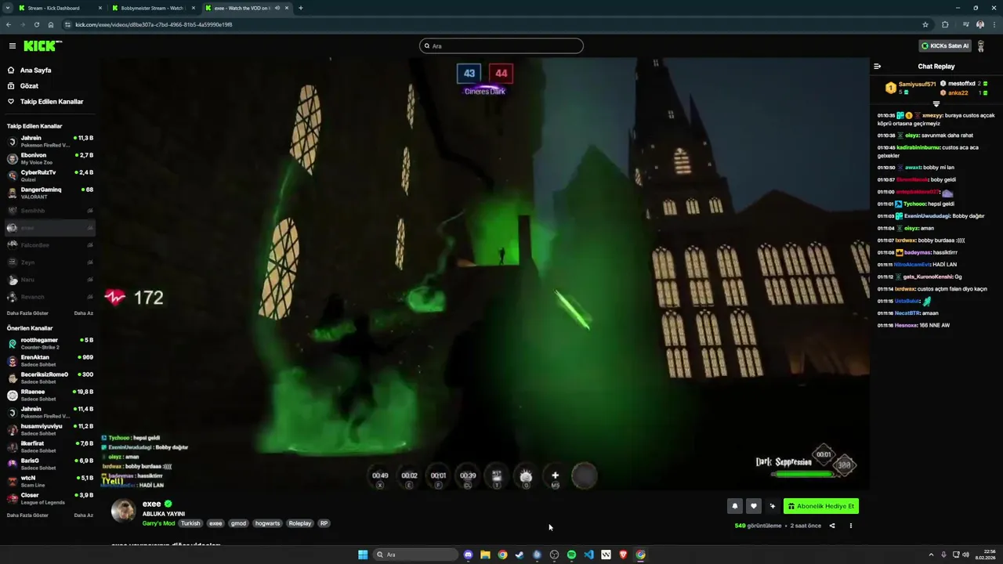
Task: Open the hamburger sidebar menu
Action: (12, 45)
